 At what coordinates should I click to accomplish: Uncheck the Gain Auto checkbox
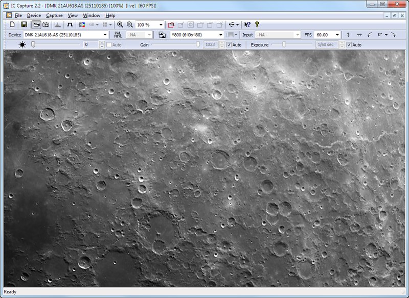pyautogui.click(x=229, y=45)
